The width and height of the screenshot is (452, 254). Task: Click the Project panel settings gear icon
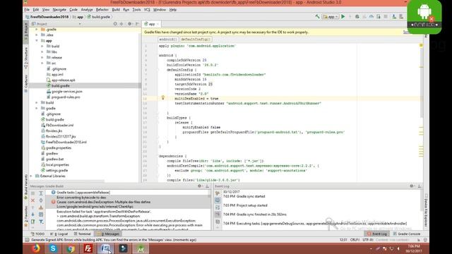[x=129, y=24]
